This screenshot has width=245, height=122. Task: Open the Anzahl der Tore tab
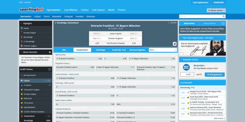coord(119,50)
